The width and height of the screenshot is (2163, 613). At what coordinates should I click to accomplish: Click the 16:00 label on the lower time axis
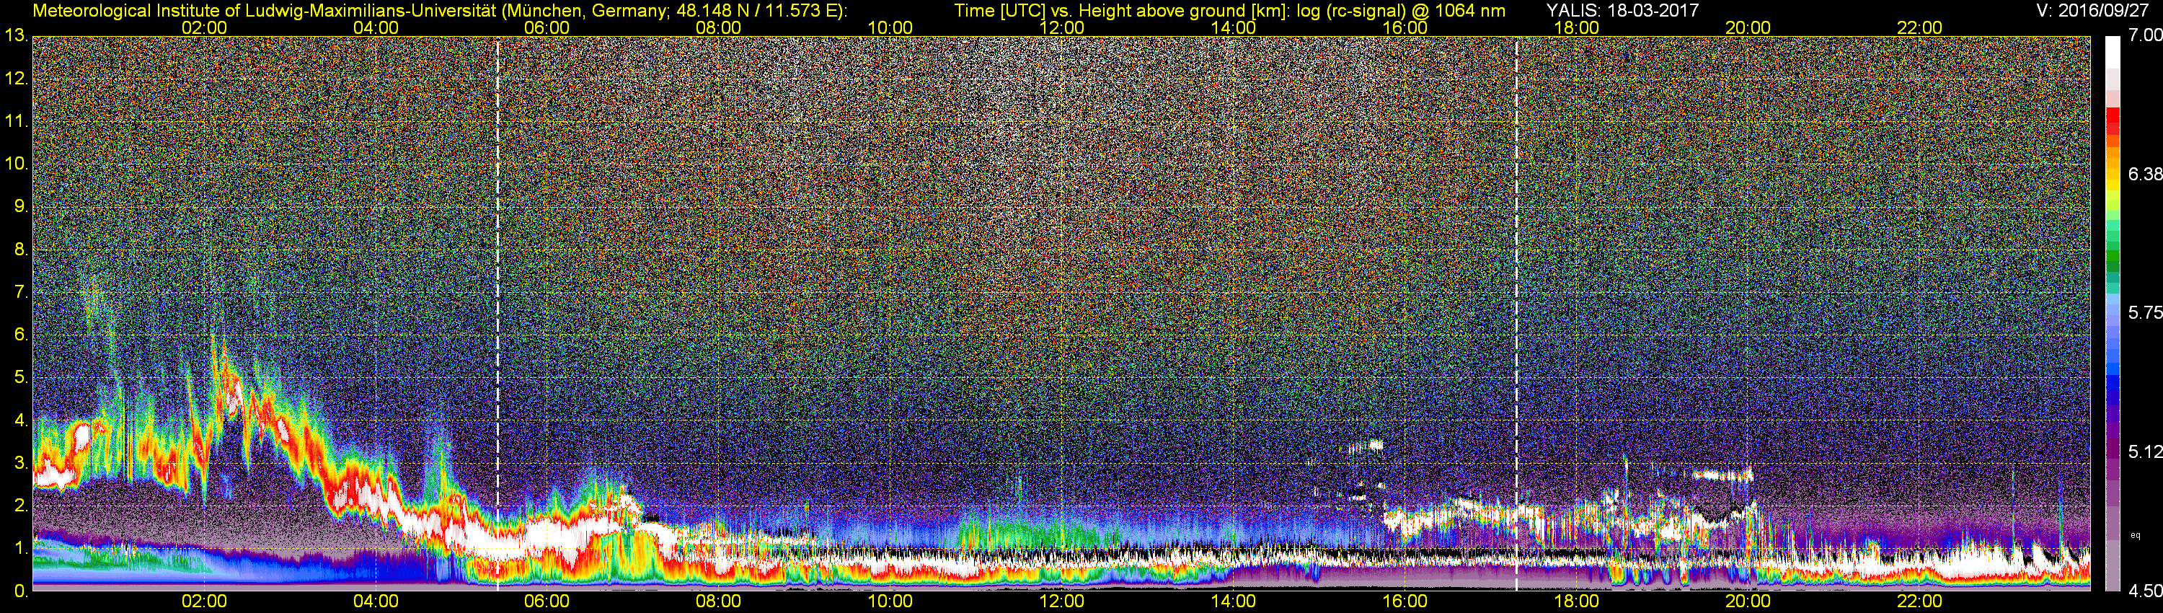tap(1405, 601)
